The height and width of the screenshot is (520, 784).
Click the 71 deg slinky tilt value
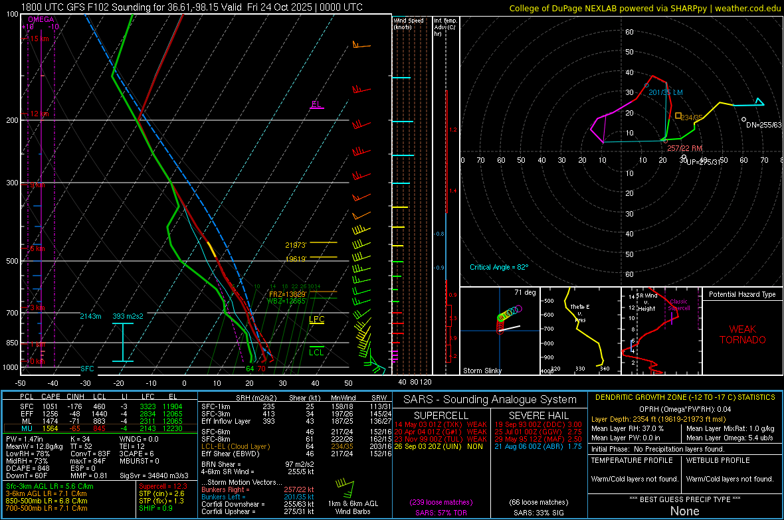tap(525, 292)
